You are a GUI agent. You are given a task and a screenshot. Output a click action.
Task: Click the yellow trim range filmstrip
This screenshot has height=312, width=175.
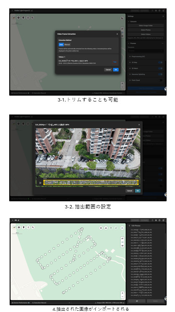pyautogui.click(x=91, y=182)
